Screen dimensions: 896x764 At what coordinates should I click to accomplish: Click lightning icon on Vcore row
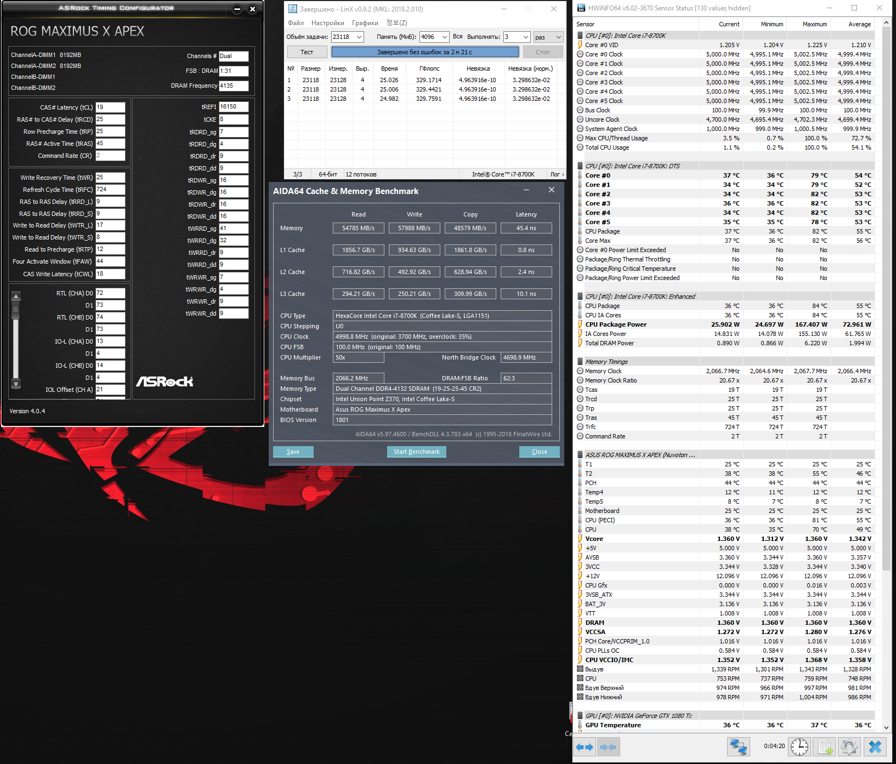[x=580, y=539]
